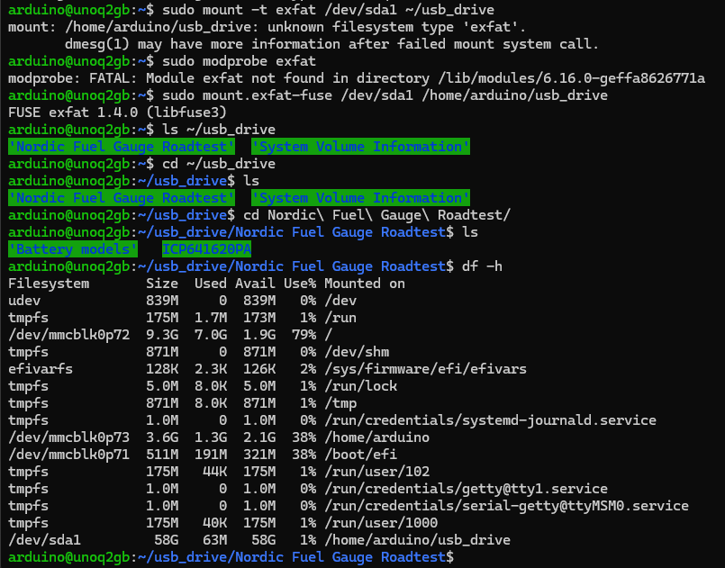The image size is (725, 568).
Task: Click the ICP641620PA directory entry
Action: tap(206, 249)
